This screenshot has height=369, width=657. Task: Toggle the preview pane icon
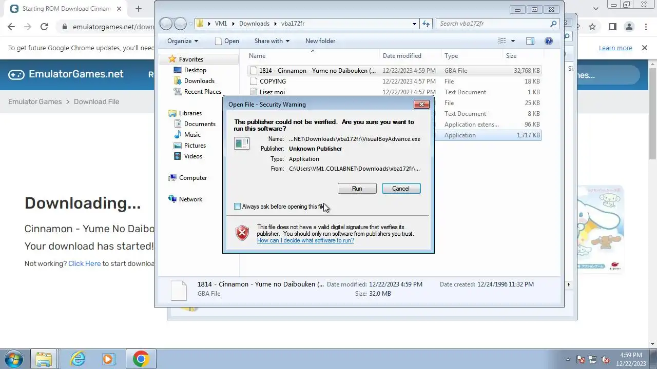pos(530,41)
